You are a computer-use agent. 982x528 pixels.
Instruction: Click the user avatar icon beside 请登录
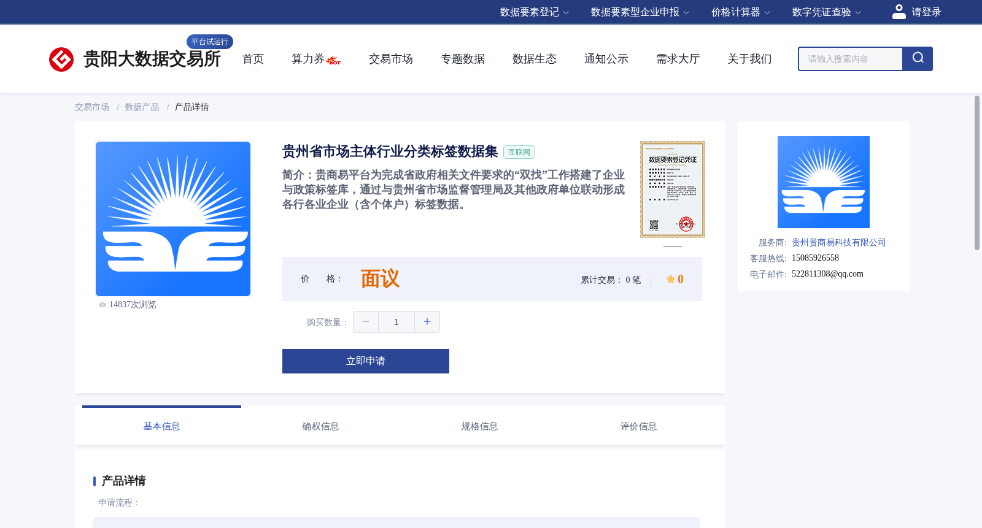899,12
